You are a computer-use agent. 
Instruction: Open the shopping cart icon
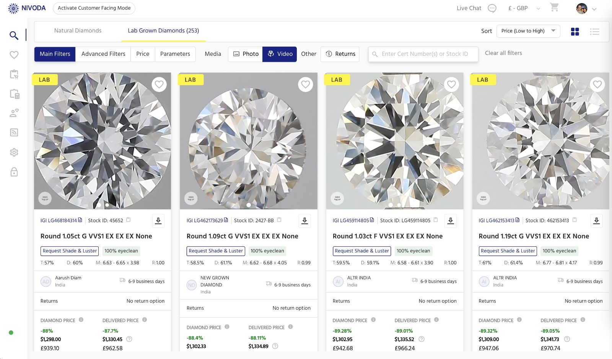tap(554, 8)
